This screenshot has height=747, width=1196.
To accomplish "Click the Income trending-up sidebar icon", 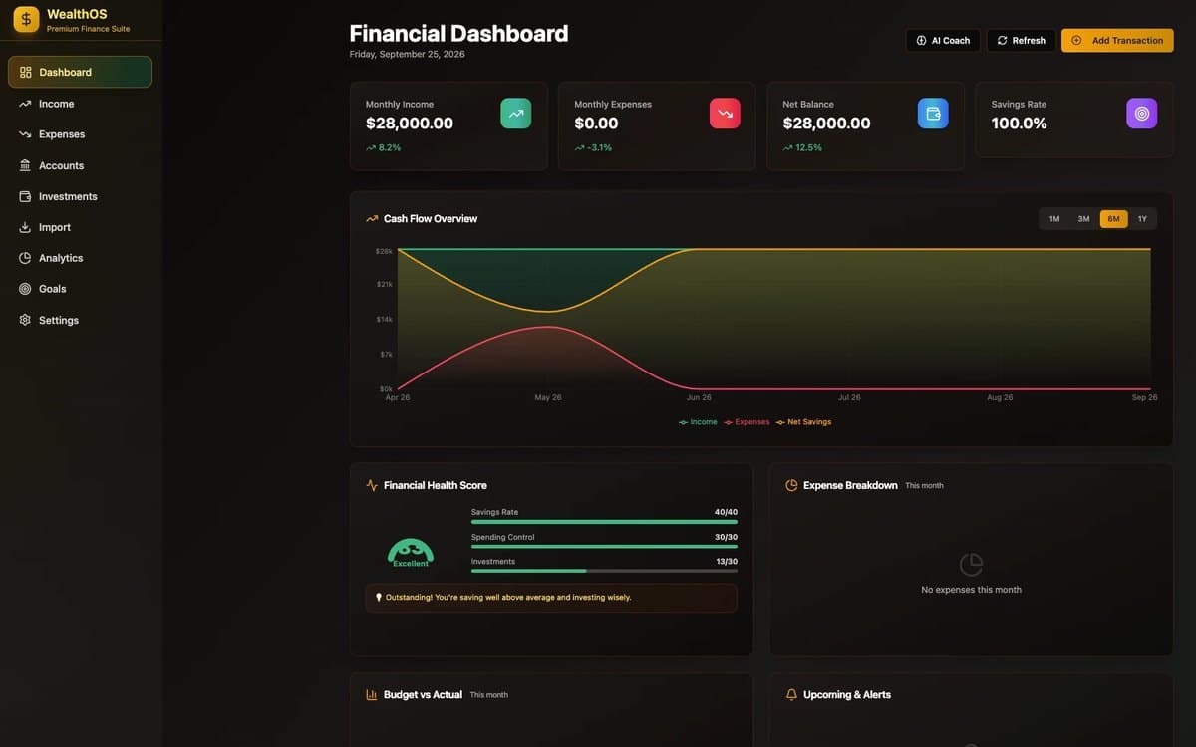I will pyautogui.click(x=26, y=104).
